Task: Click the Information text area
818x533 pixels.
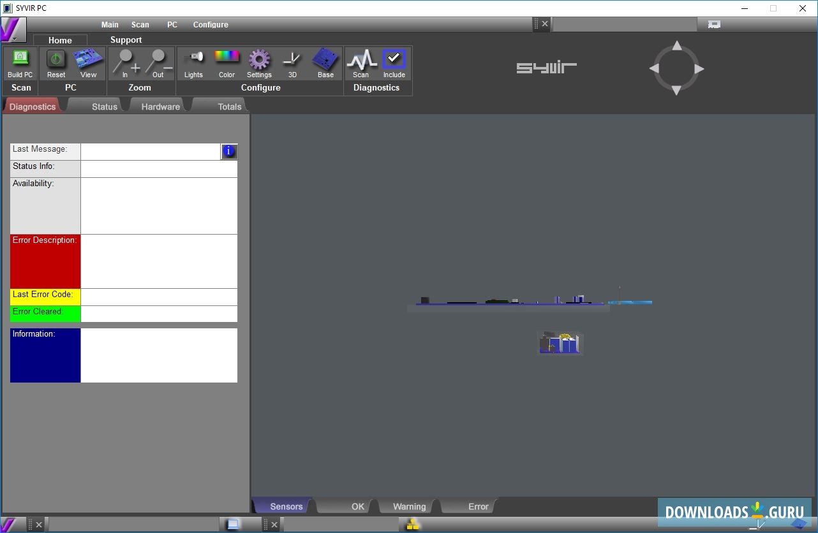Action: [159, 355]
